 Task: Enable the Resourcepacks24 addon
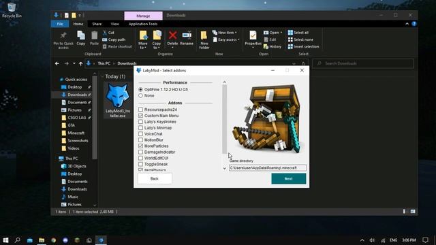click(x=141, y=110)
